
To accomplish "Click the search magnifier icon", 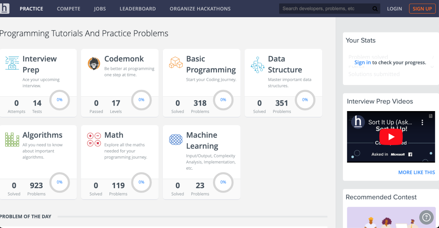I will [x=375, y=8].
